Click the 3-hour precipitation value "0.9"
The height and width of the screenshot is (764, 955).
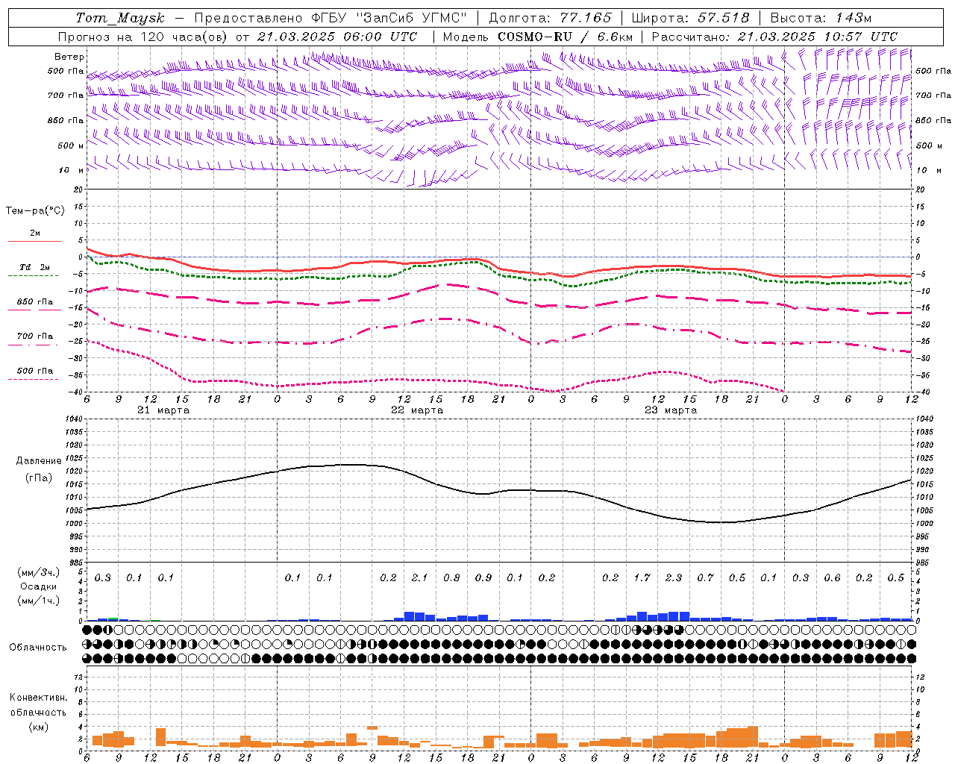[483, 578]
